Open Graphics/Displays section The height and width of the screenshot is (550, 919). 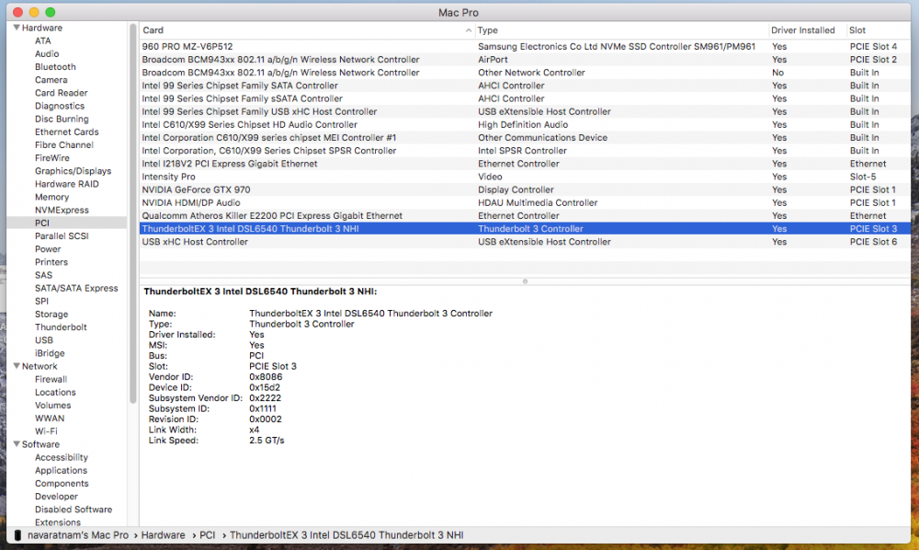pyautogui.click(x=73, y=171)
